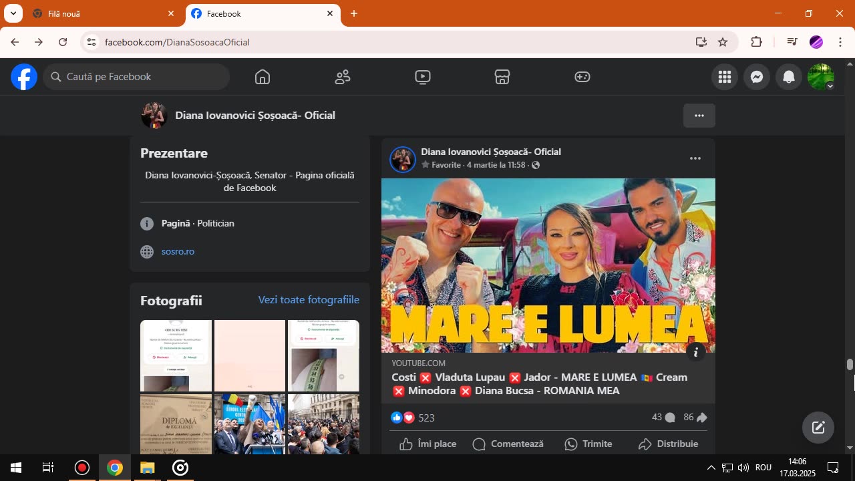855x481 pixels.
Task: Open the volume speaker tray icon
Action: point(743,468)
